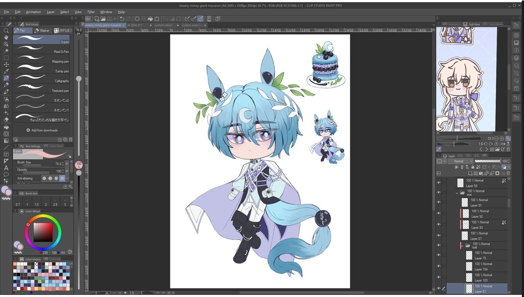This screenshot has width=524, height=297.
Task: Select the Move layer tool
Action: pos(6,64)
